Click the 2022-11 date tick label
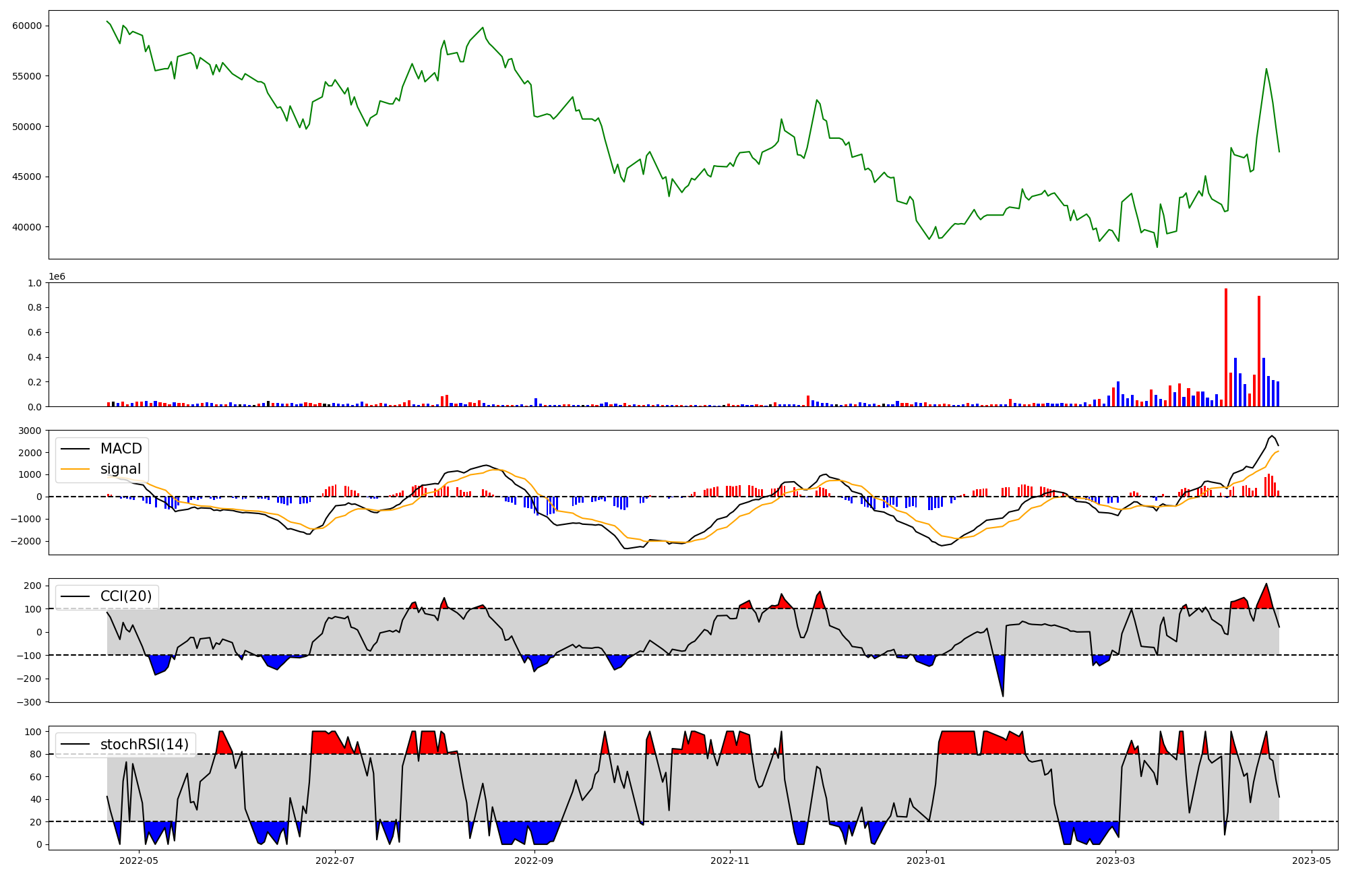This screenshot has width=1348, height=876. point(730,861)
